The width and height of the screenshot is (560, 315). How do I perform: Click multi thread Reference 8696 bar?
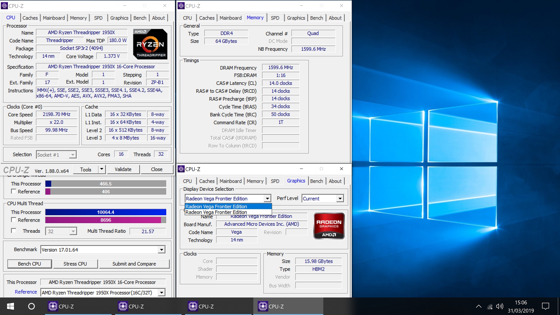(106, 220)
